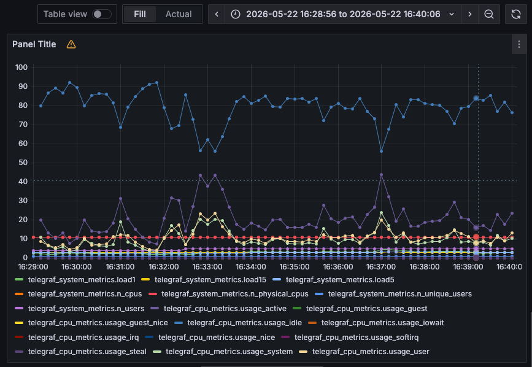This screenshot has width=532, height=367.
Task: Click the load15 yellow legend color swatch
Action: coord(145,279)
